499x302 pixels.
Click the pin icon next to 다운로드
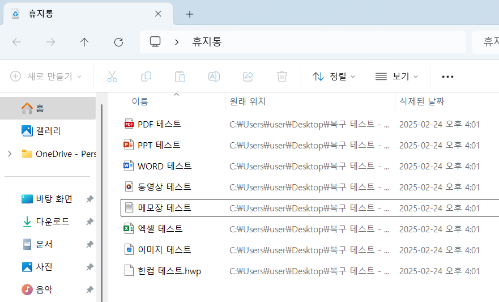click(x=89, y=222)
